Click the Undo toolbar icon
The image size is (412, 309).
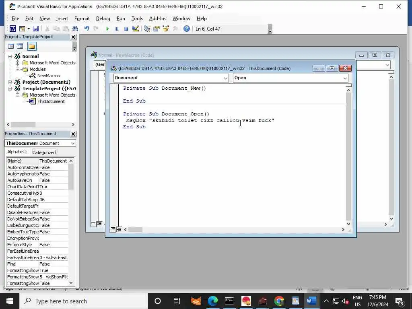pos(87,29)
